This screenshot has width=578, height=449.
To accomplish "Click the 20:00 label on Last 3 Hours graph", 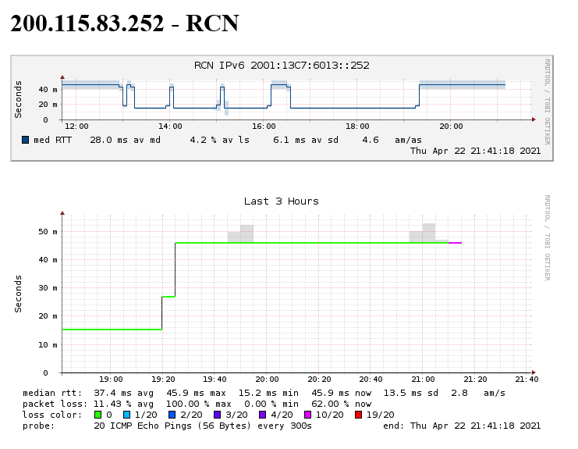I will (x=268, y=380).
